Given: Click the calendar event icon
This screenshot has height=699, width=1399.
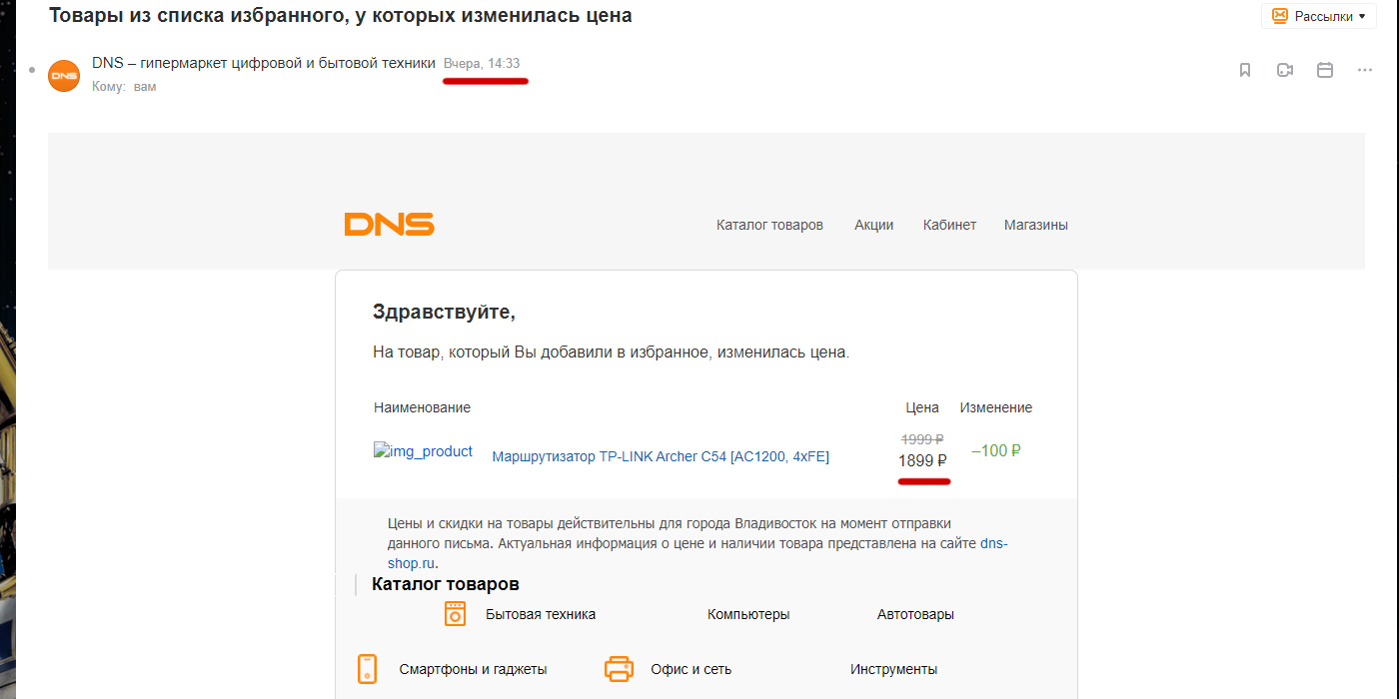Looking at the screenshot, I should [x=1325, y=70].
